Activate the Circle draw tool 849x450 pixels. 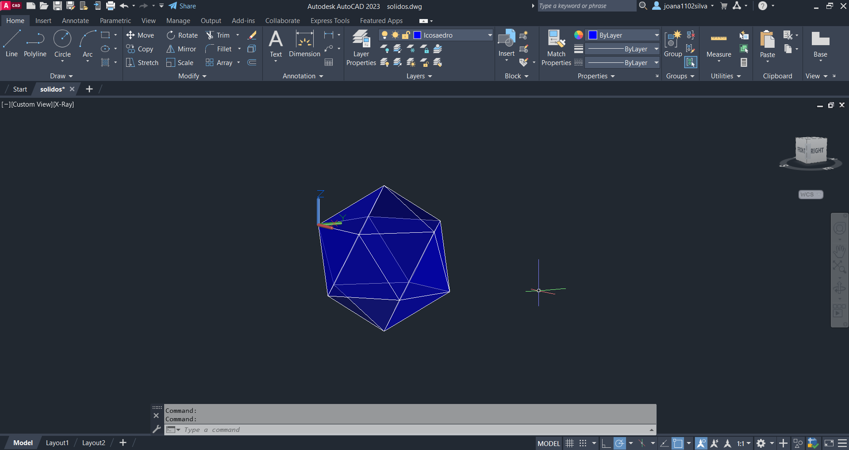62,44
